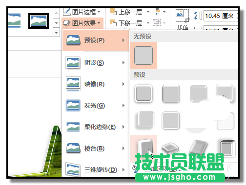
Task: Open the 柔化边缘(E) submenu
Action: coord(96,127)
